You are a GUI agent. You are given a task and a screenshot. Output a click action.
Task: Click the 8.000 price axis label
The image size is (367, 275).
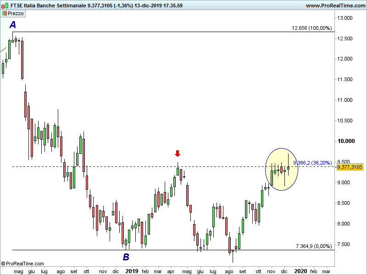pos(343,224)
